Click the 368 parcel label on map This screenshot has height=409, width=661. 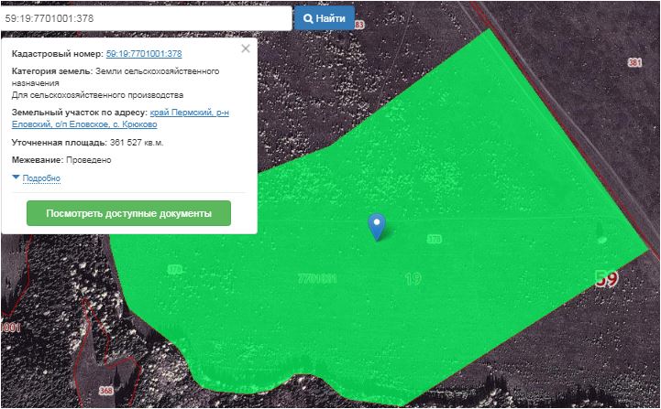(106, 392)
